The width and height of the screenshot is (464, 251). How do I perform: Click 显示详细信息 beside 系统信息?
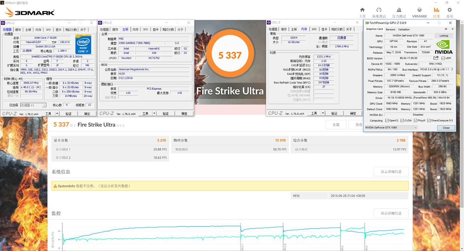pos(391,172)
